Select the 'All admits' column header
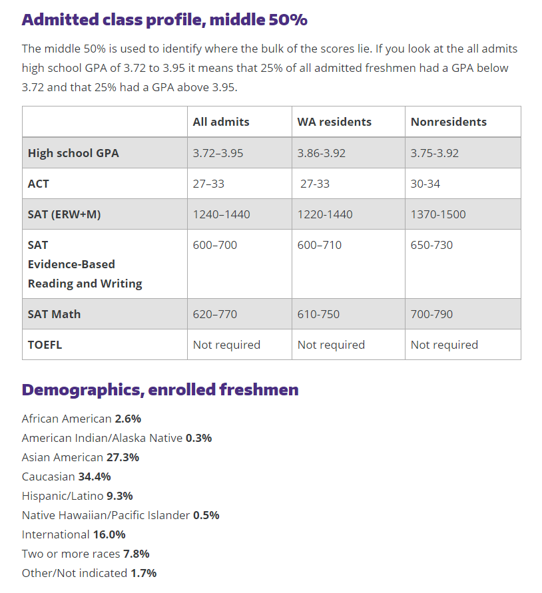This screenshot has width=542, height=593. 221,122
